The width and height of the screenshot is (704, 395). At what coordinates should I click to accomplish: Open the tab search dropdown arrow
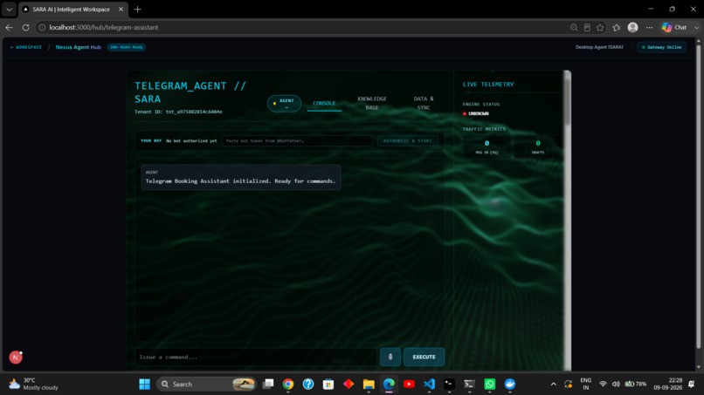9,9
